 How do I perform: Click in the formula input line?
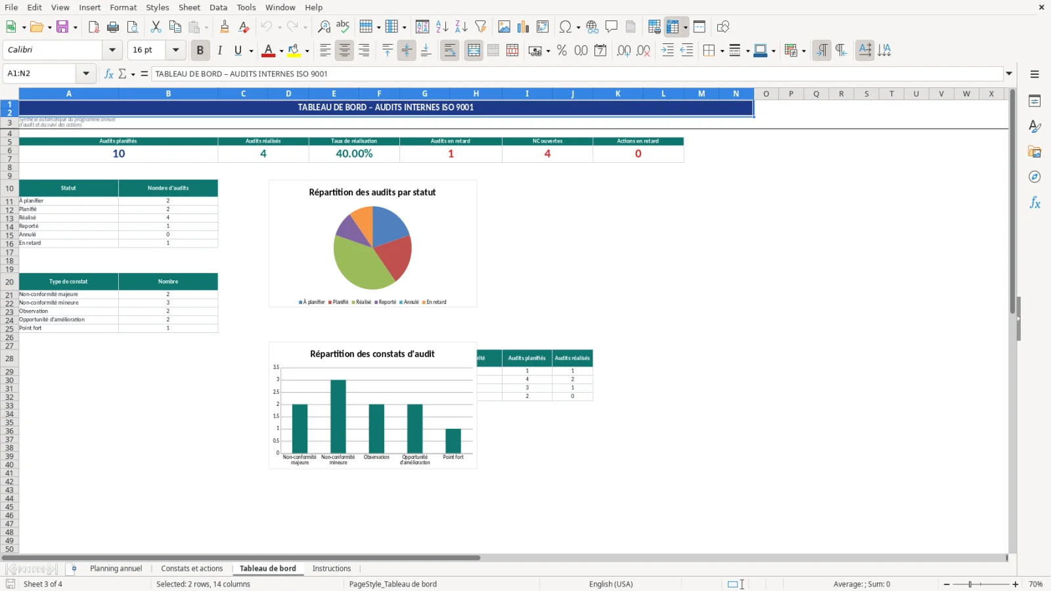pyautogui.click(x=577, y=74)
